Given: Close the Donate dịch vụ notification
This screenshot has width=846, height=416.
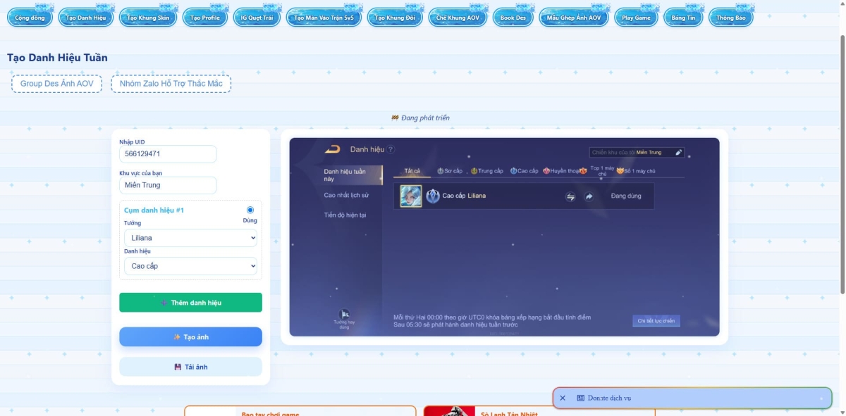Looking at the screenshot, I should click(563, 398).
